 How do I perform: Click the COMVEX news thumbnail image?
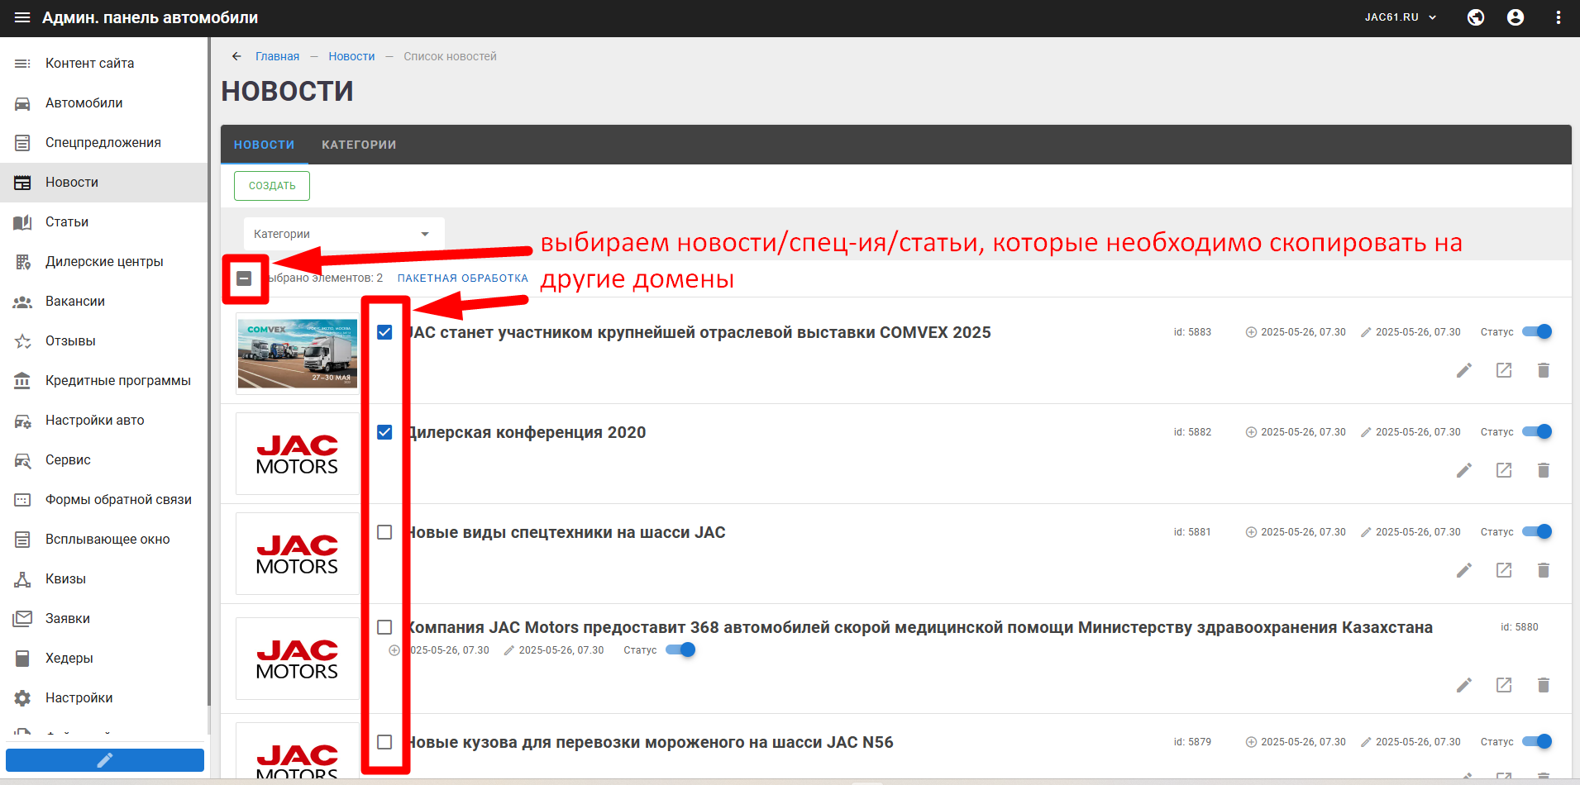pyautogui.click(x=297, y=354)
